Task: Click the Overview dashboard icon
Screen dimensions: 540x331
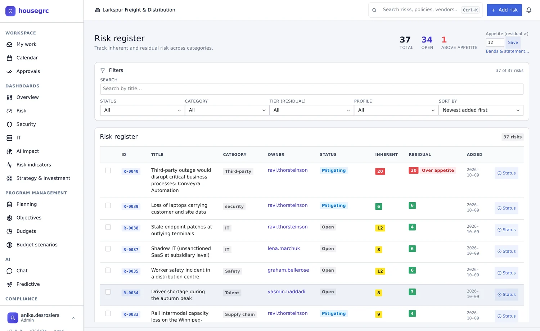Action: tap(9, 98)
